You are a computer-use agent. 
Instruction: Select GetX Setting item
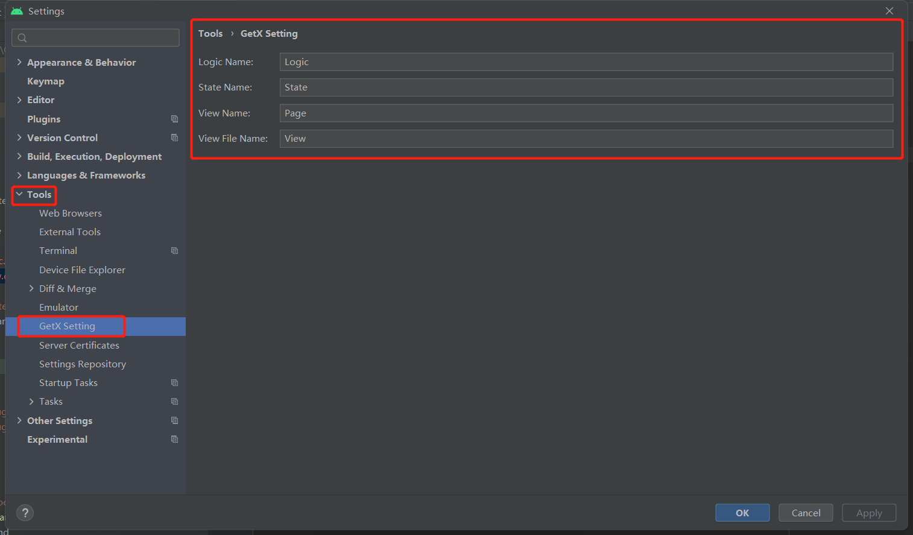tap(67, 326)
